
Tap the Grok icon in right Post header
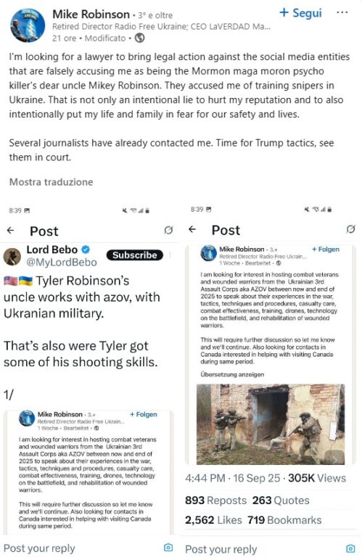point(350,229)
